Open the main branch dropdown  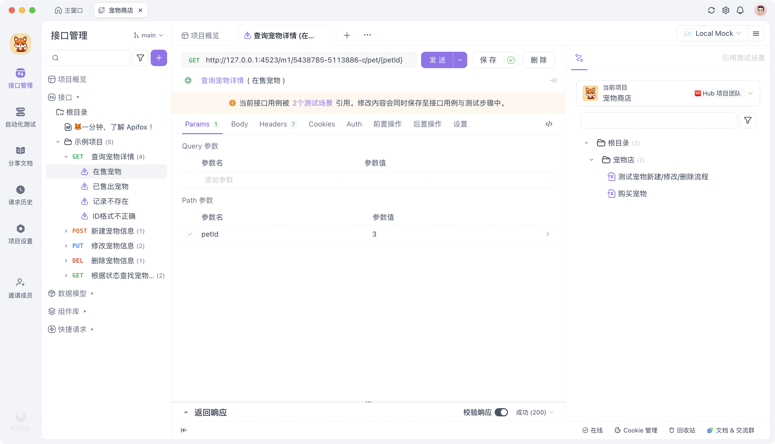148,35
